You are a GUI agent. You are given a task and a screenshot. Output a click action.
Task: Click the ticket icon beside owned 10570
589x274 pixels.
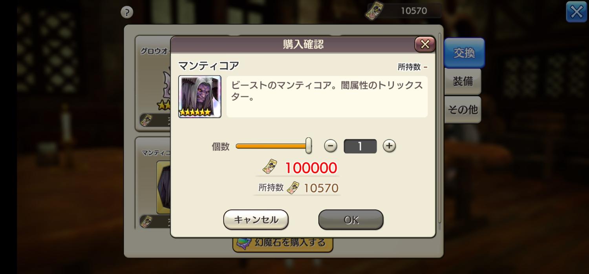click(x=293, y=188)
